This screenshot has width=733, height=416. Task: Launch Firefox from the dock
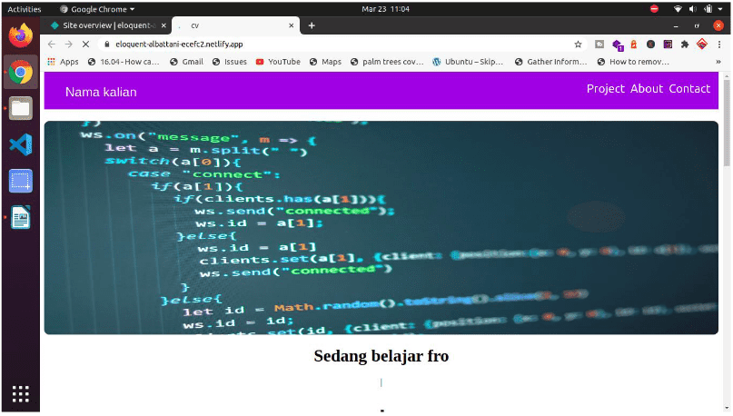20,36
